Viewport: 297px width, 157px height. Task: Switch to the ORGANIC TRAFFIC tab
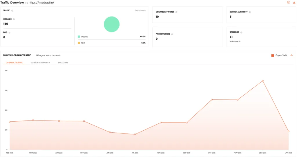pyautogui.click(x=14, y=63)
